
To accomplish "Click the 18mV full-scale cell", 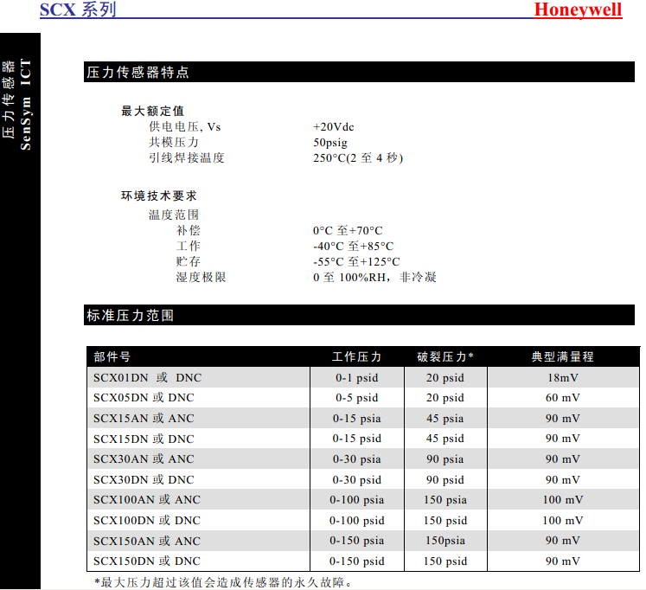I will (x=563, y=378).
